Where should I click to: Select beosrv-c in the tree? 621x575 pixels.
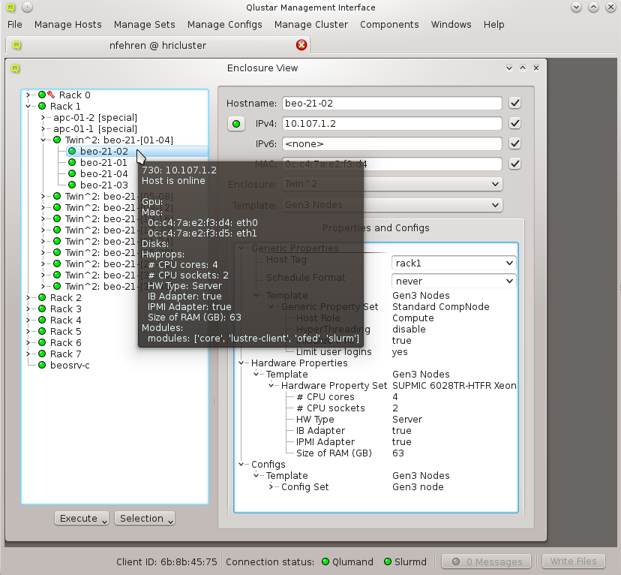(x=70, y=365)
